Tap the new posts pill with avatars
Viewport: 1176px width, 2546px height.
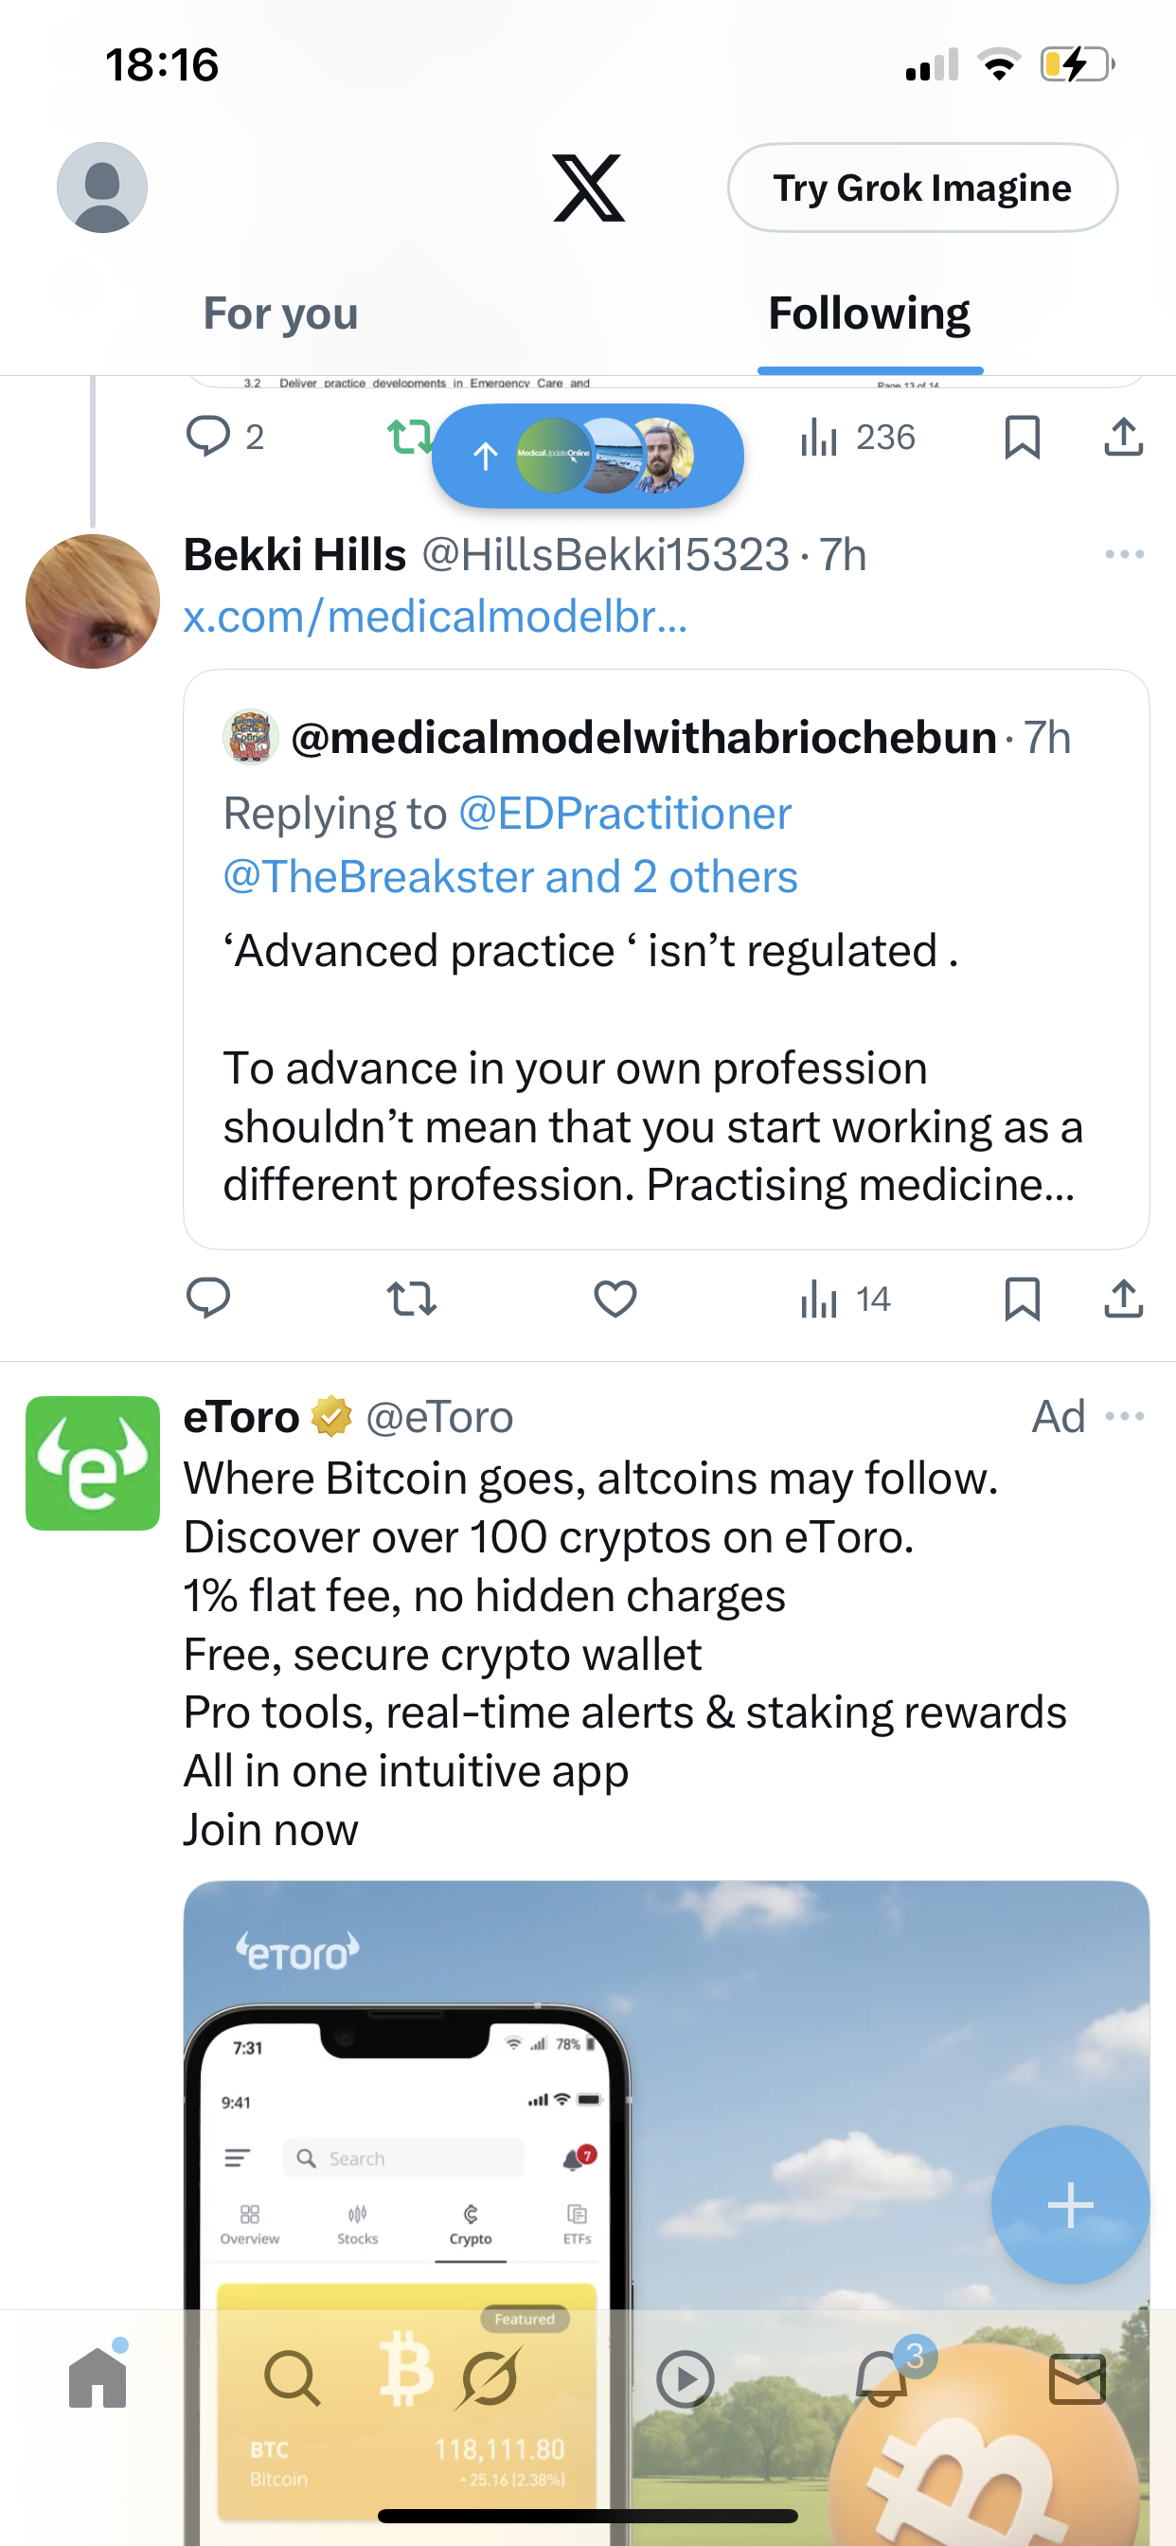coord(587,456)
